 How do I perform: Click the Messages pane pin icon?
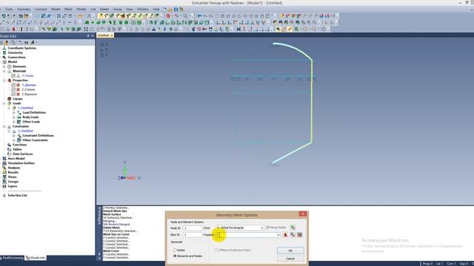point(99,254)
